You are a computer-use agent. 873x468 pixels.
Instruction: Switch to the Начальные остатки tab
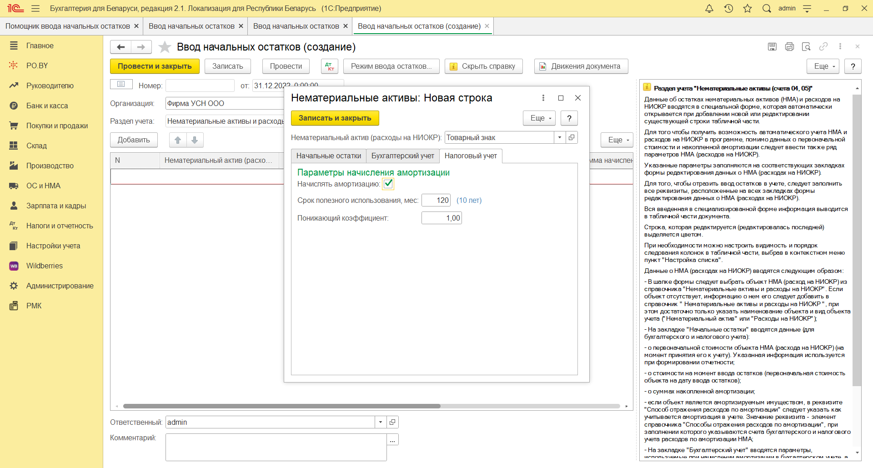[328, 156]
